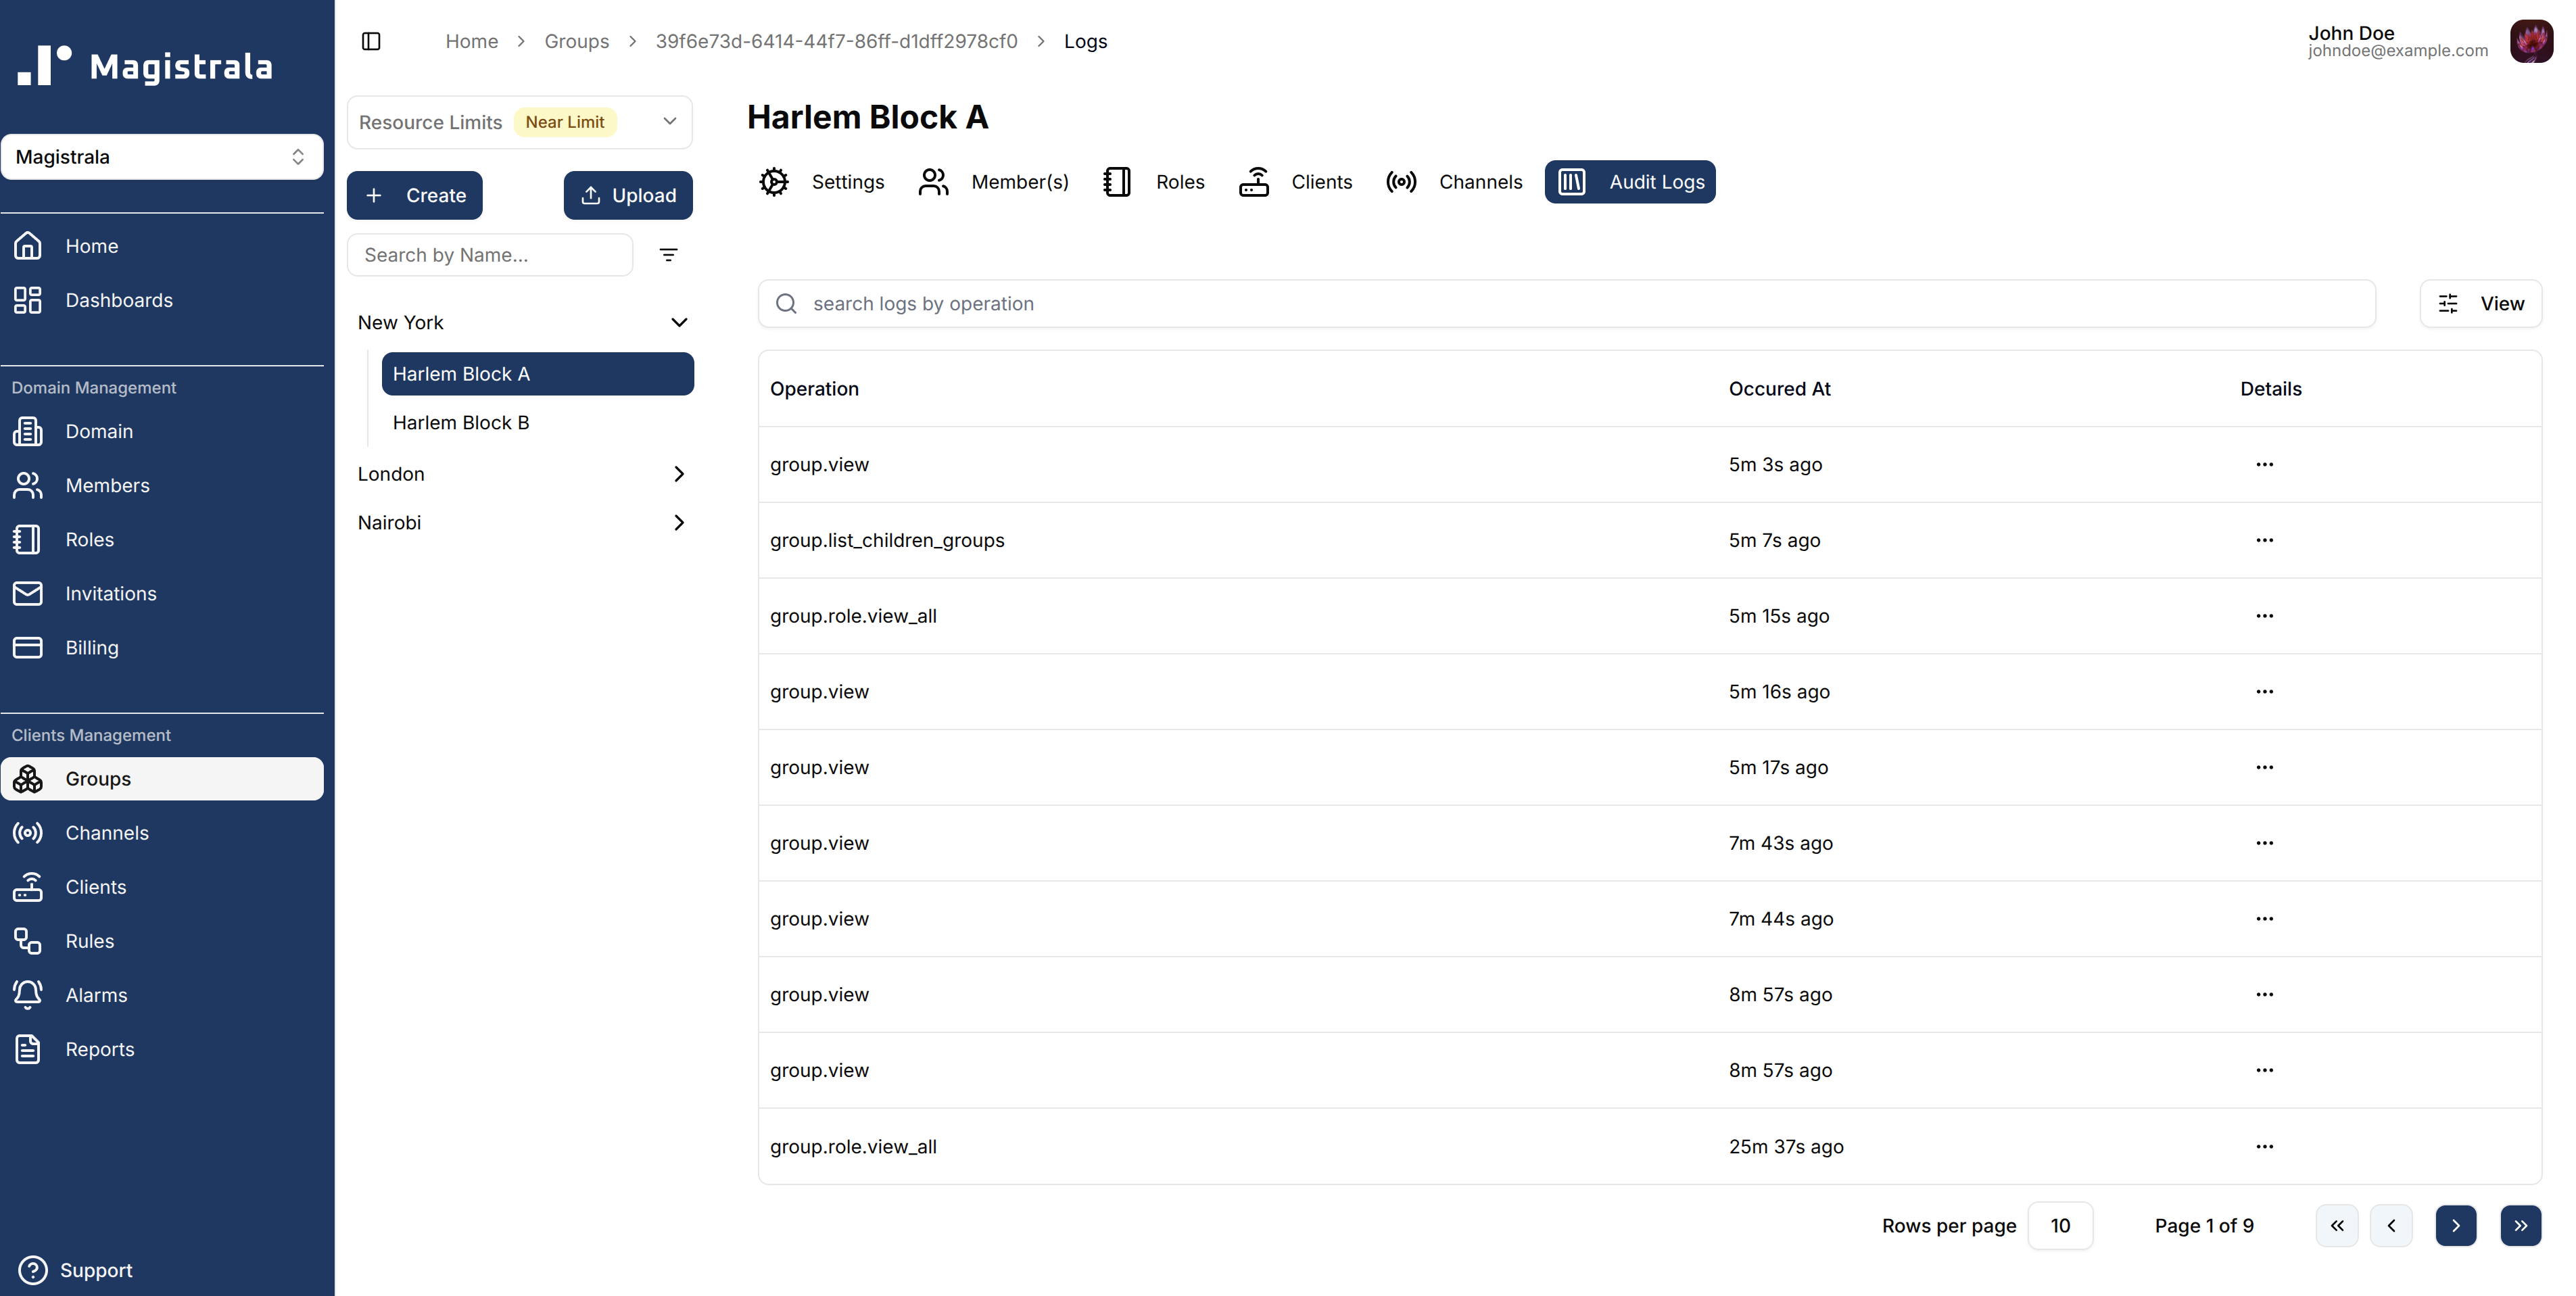Screen dimensions: 2576x1296
Task: Open Reports in the sidebar
Action: click(x=99, y=1048)
